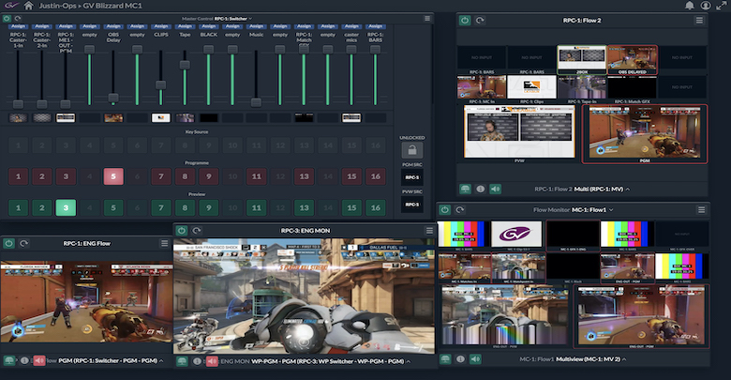Select Programme source 7
This screenshot has height=380, width=731.
161,175
